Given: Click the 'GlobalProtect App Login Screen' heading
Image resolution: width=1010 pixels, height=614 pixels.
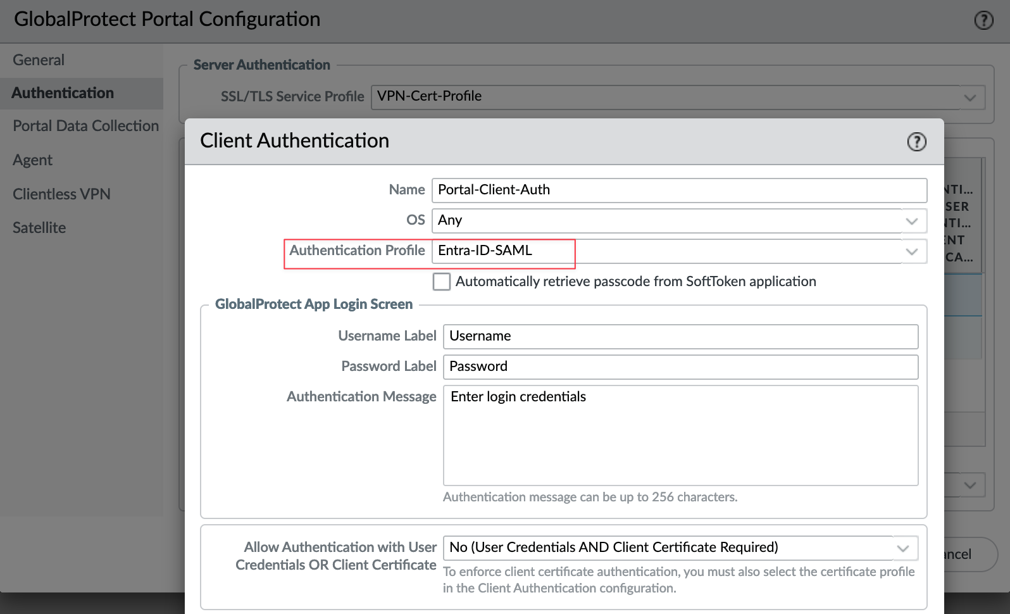Looking at the screenshot, I should pyautogui.click(x=314, y=304).
